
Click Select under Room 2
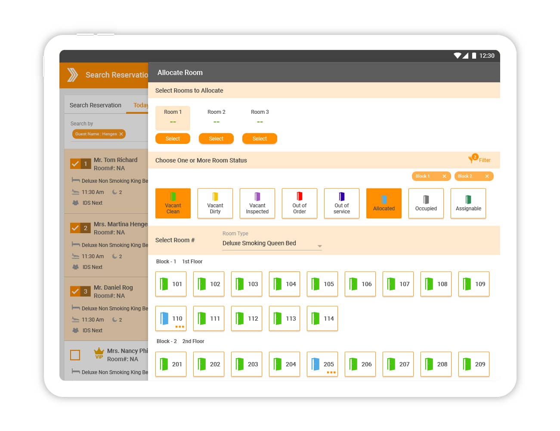216,139
